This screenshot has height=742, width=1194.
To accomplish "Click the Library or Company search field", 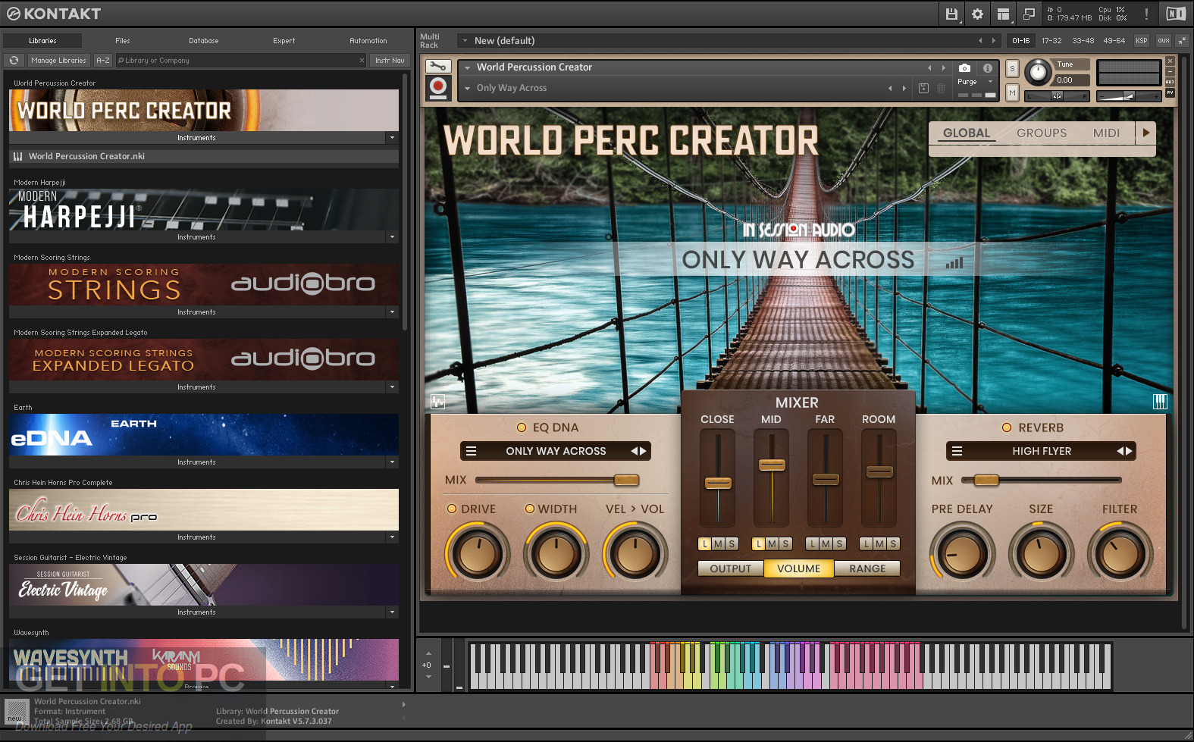I will pyautogui.click(x=241, y=61).
